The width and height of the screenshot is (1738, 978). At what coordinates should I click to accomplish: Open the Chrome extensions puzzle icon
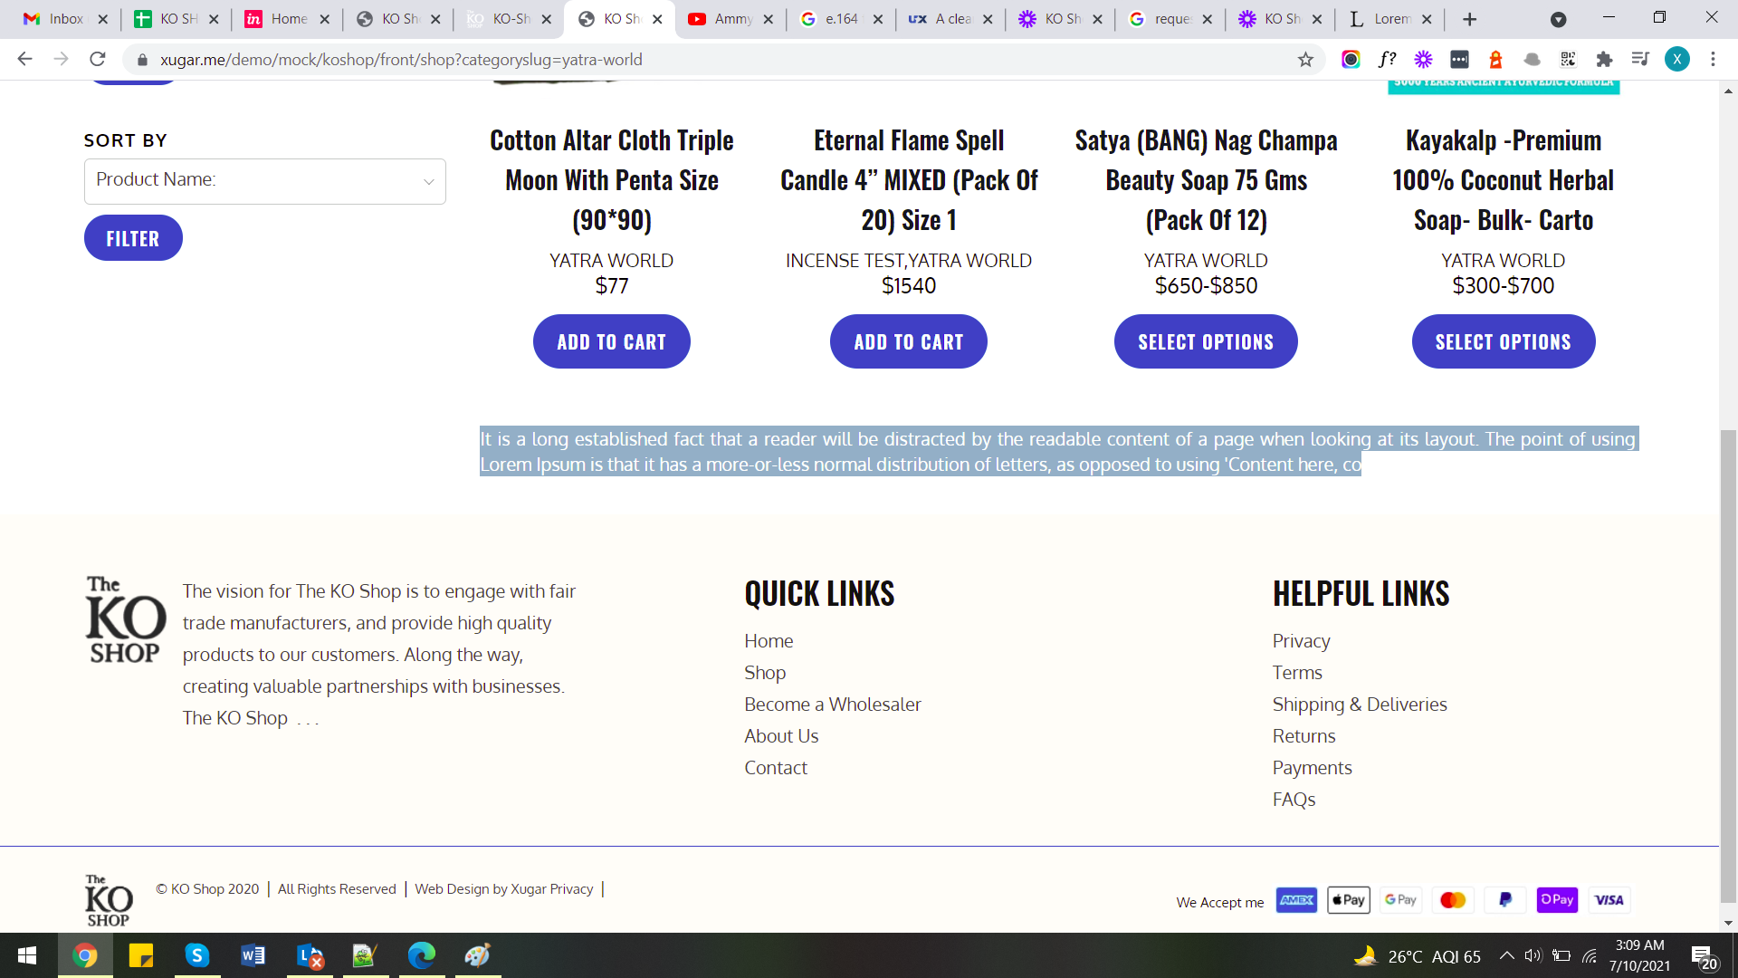(x=1604, y=59)
